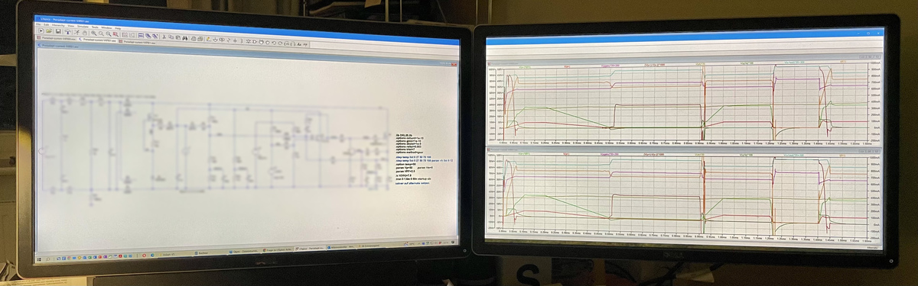Image resolution: width=918 pixels, height=286 pixels.
Task: Click the Find binoculars icon
Action: click(184, 38)
